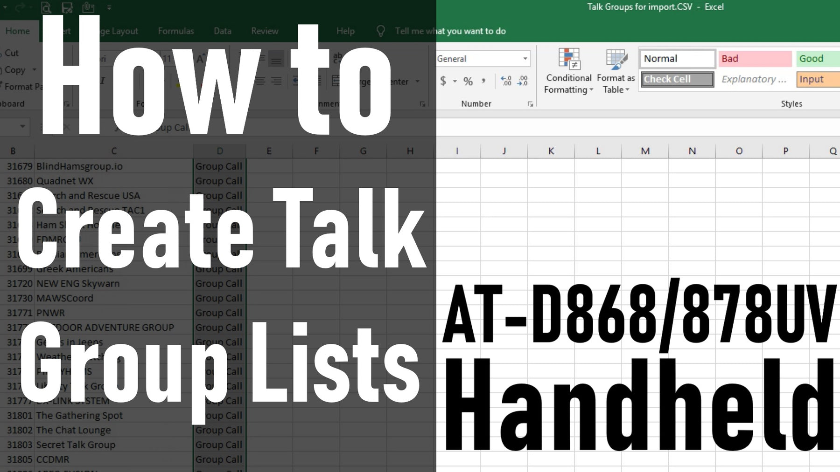Open the Number group dialog launcher
Image resolution: width=840 pixels, height=472 pixels.
click(x=530, y=104)
